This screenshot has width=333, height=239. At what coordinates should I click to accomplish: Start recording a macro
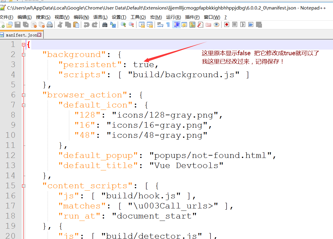(227, 24)
